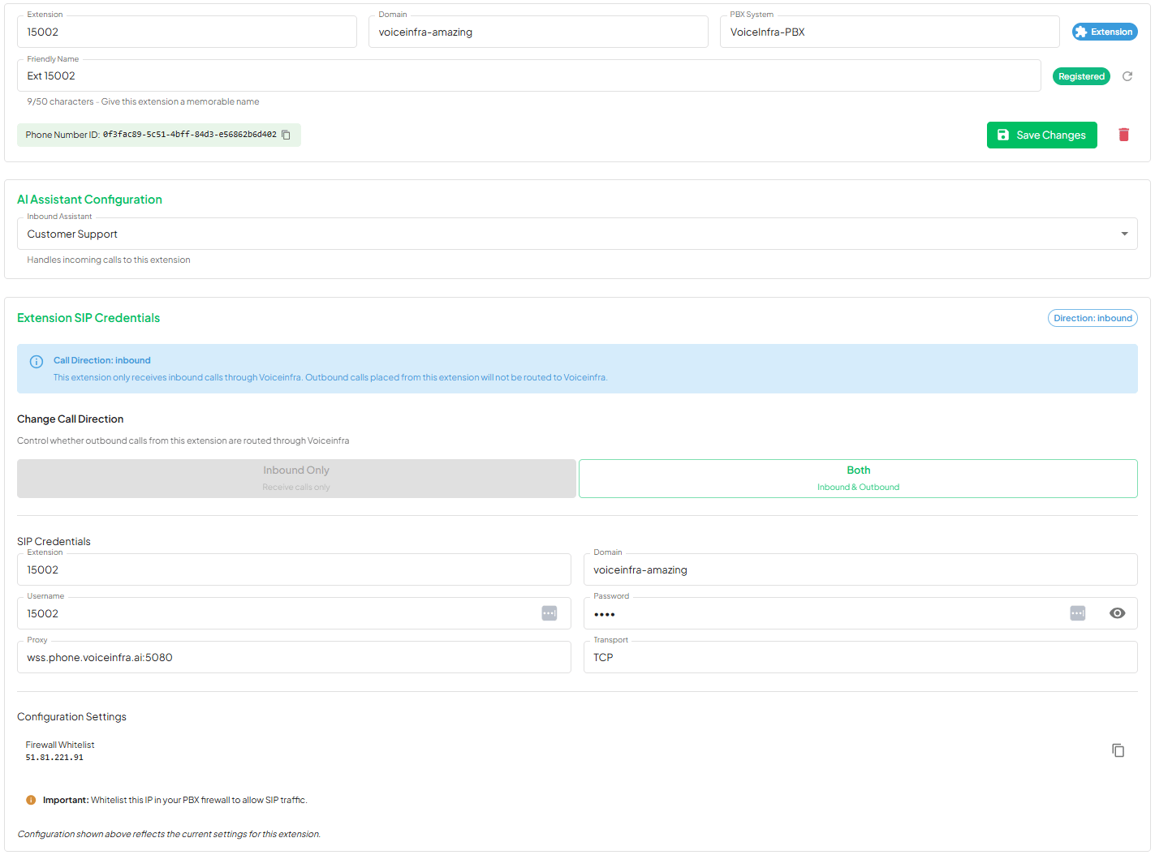1155x855 pixels.
Task: Select Both Inbound & Outbound direction
Action: coord(858,479)
